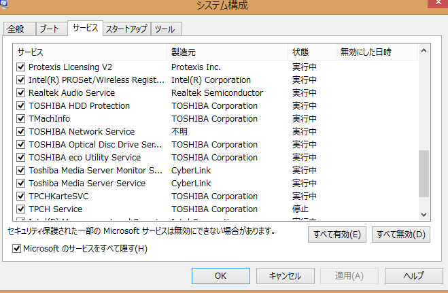Click the 不明 manufacturer cell
Image resolution: width=448 pixels, height=293 pixels.
(179, 132)
